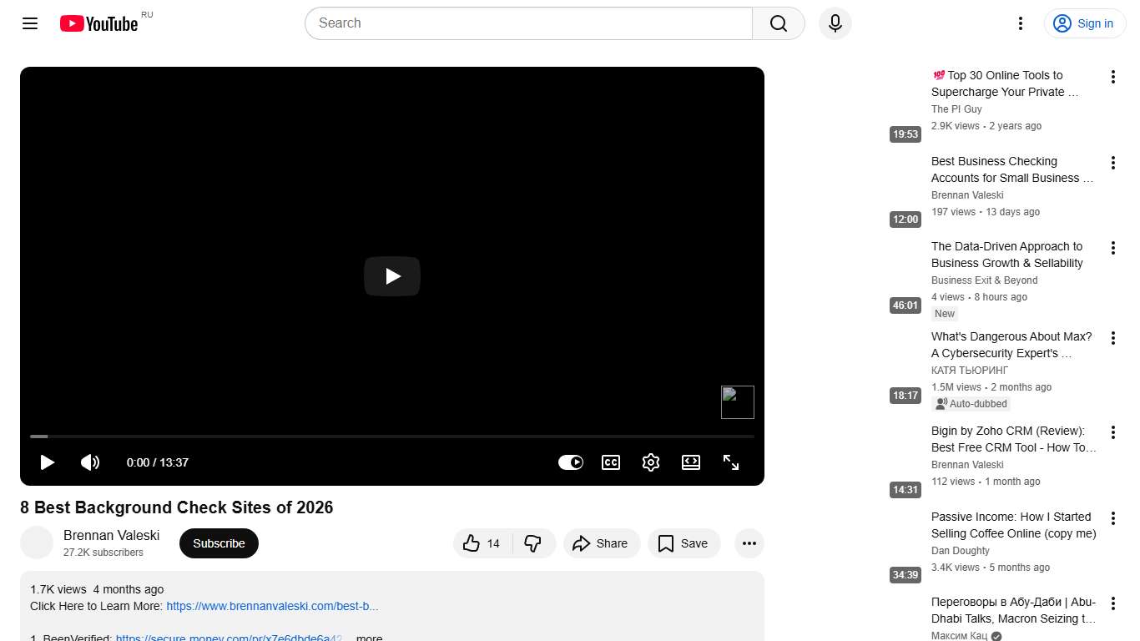Switch to miniplayer mode

(x=690, y=462)
